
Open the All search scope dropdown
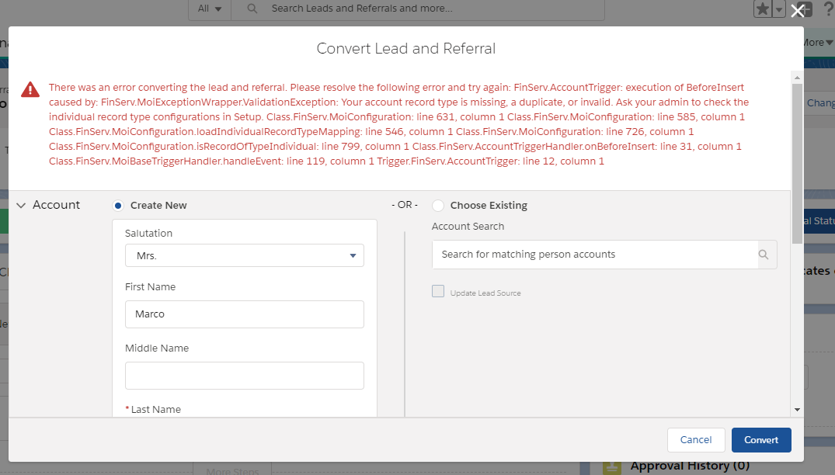(x=210, y=9)
